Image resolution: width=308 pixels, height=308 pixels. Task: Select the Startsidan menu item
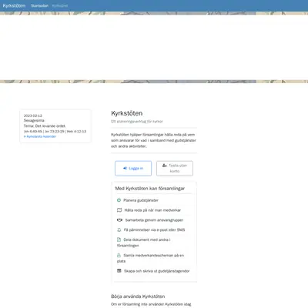point(39,5)
